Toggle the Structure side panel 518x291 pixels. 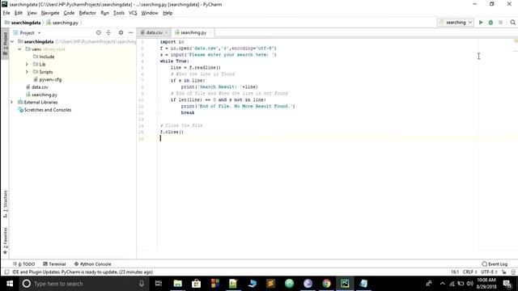click(x=5, y=204)
